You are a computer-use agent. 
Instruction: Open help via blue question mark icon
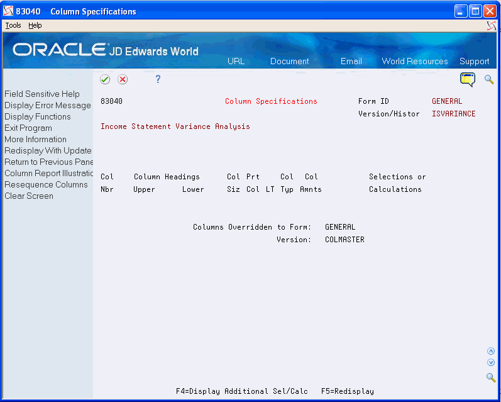click(x=158, y=79)
